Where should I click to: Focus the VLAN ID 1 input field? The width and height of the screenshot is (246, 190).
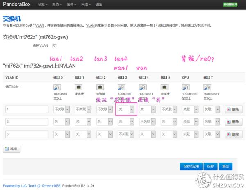tap(27, 109)
